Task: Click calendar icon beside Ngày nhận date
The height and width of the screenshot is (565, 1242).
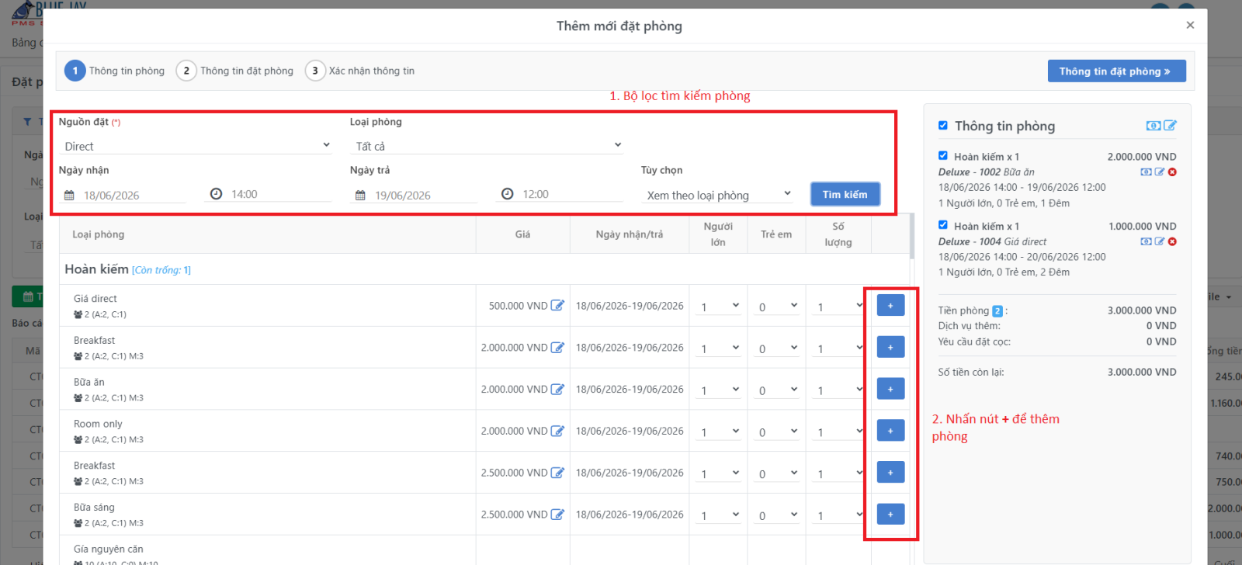Action: 69,196
